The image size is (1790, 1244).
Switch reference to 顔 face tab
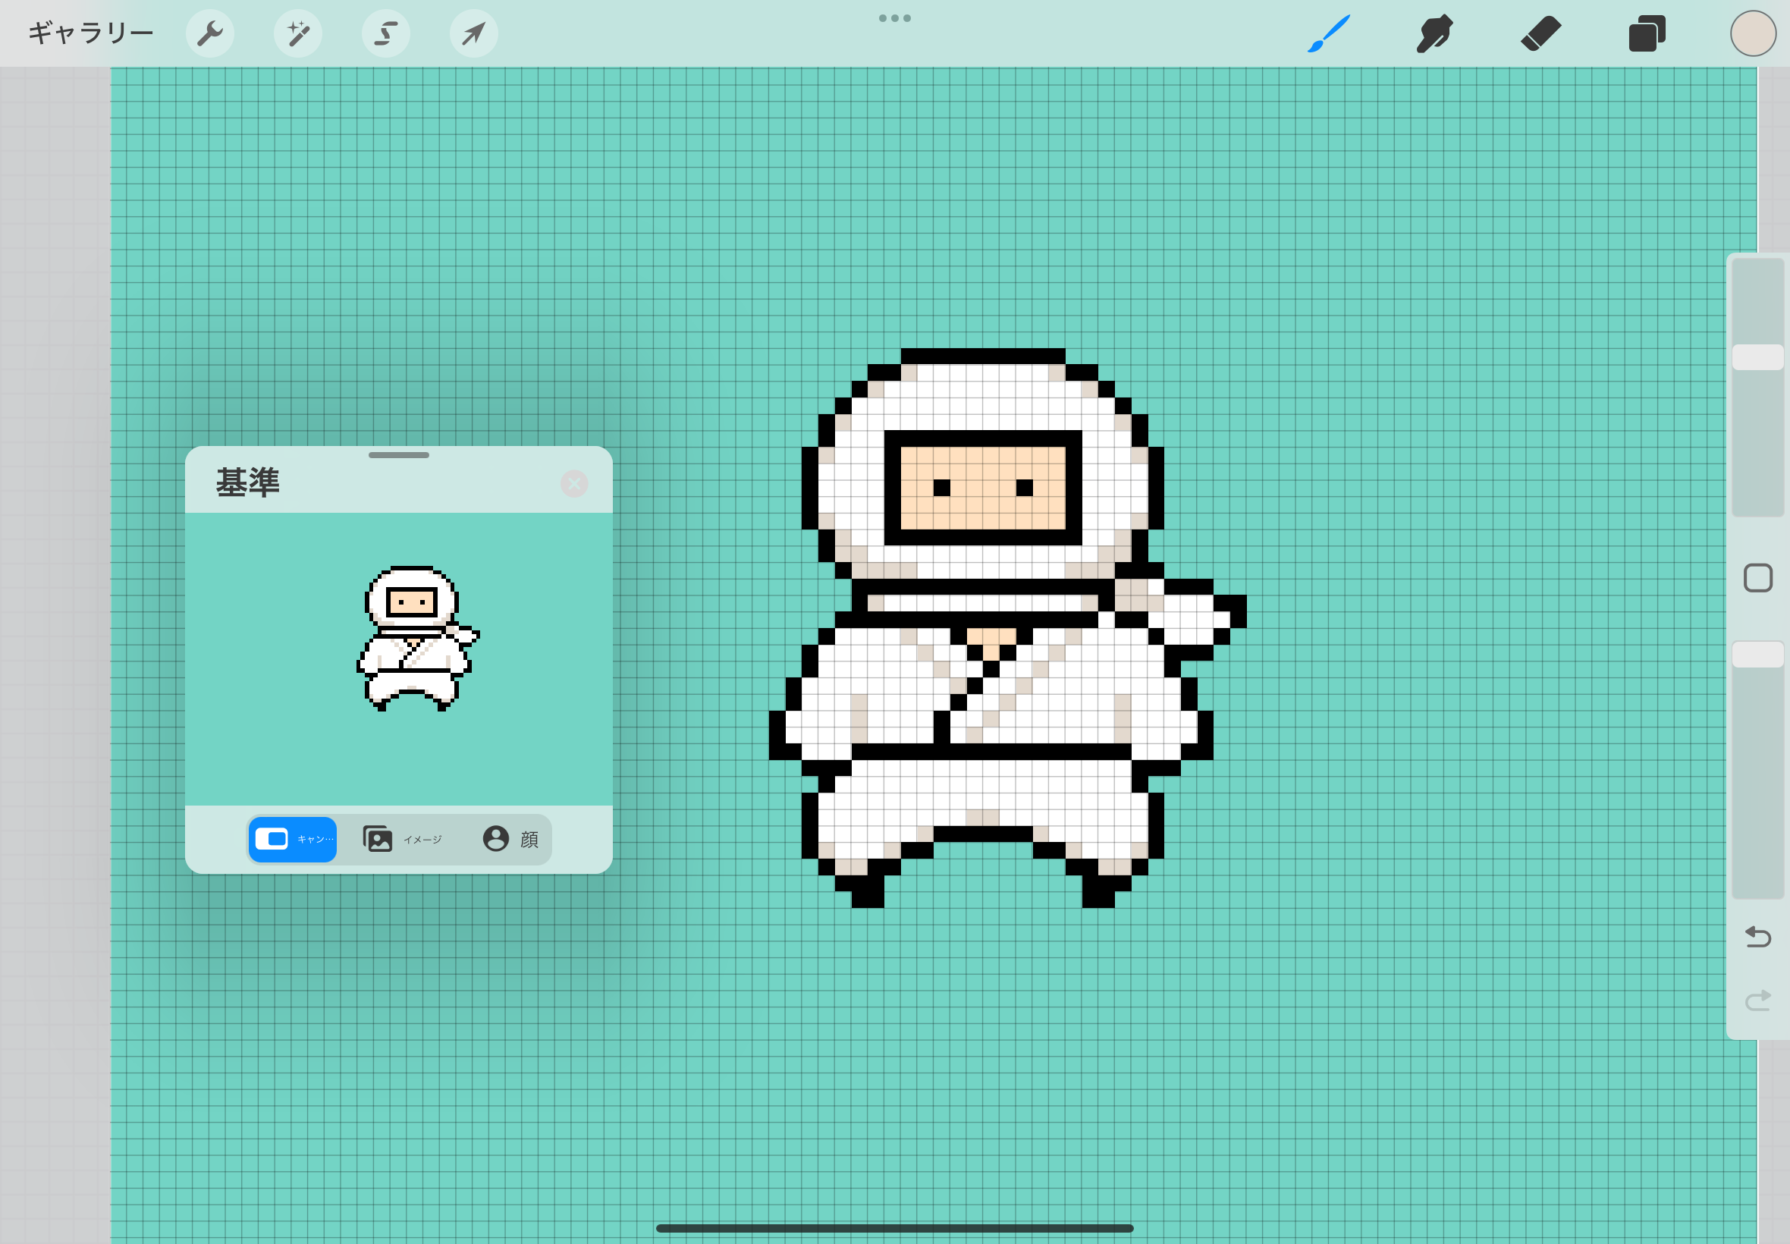tap(510, 840)
